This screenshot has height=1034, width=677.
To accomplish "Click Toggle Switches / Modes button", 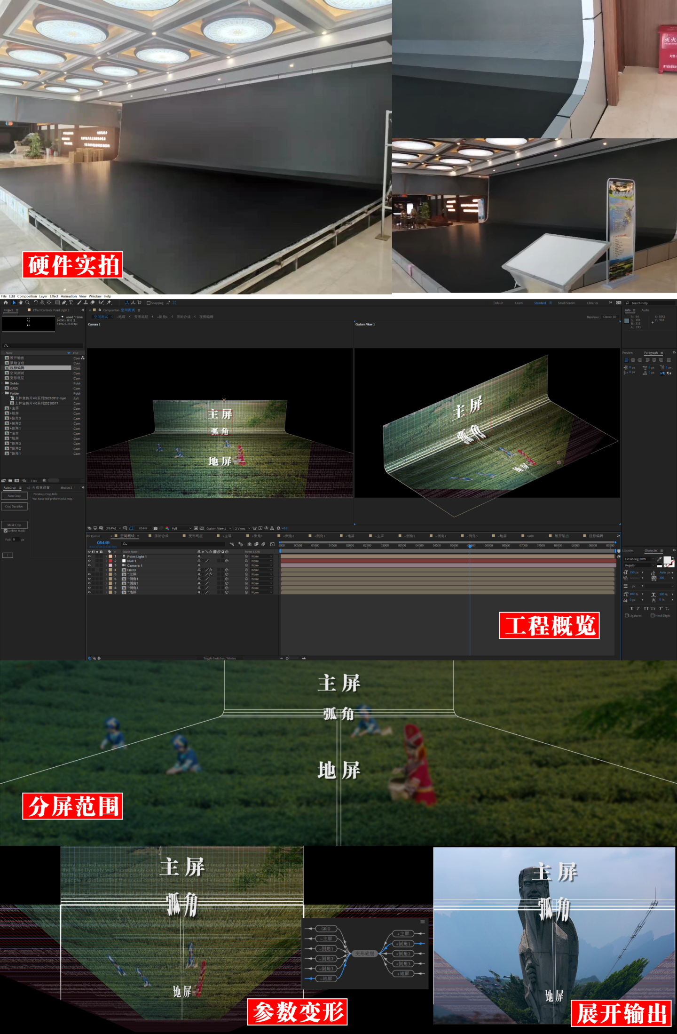I will [x=220, y=658].
